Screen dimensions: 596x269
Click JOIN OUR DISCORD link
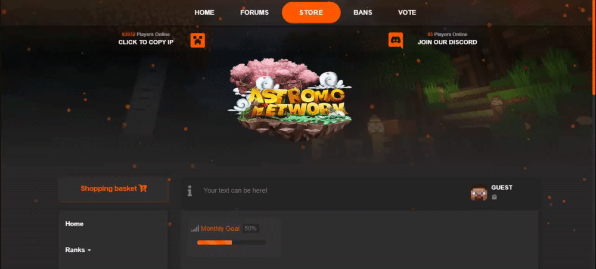448,42
